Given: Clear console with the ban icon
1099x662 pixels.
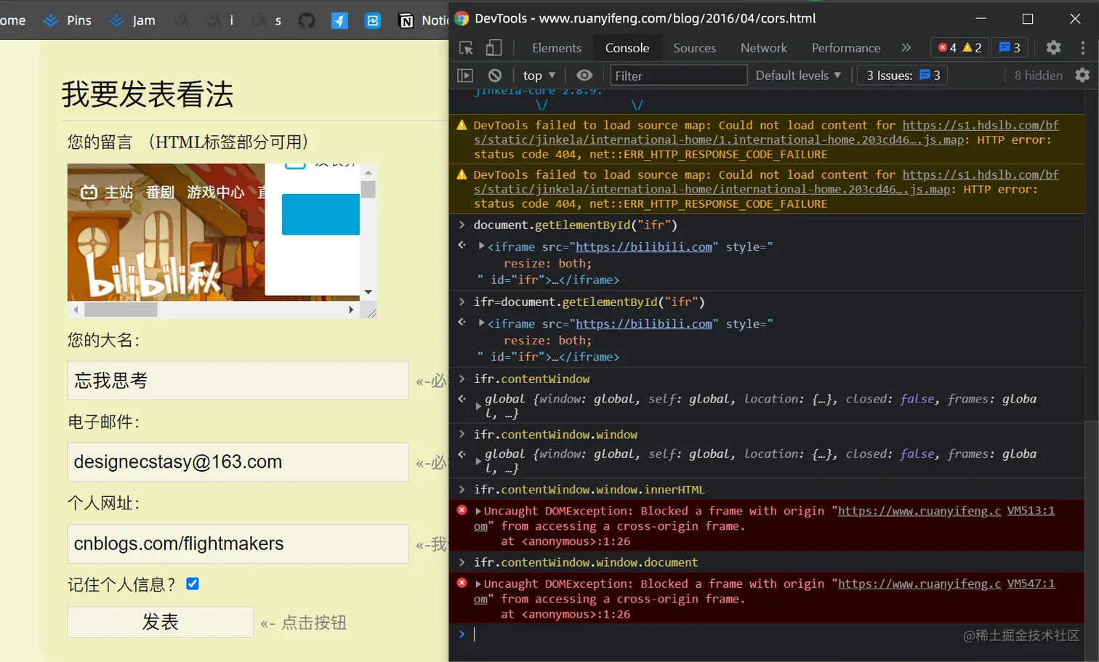Looking at the screenshot, I should pyautogui.click(x=495, y=76).
